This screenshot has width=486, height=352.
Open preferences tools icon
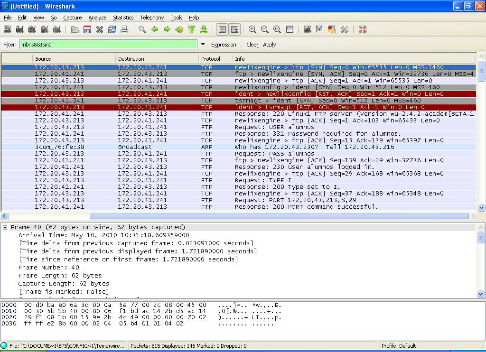click(x=345, y=29)
